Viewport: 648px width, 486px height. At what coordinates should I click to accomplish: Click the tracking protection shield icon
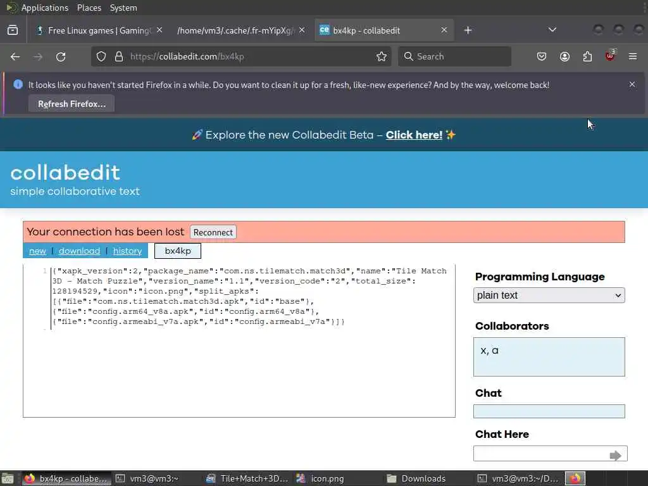pyautogui.click(x=101, y=56)
